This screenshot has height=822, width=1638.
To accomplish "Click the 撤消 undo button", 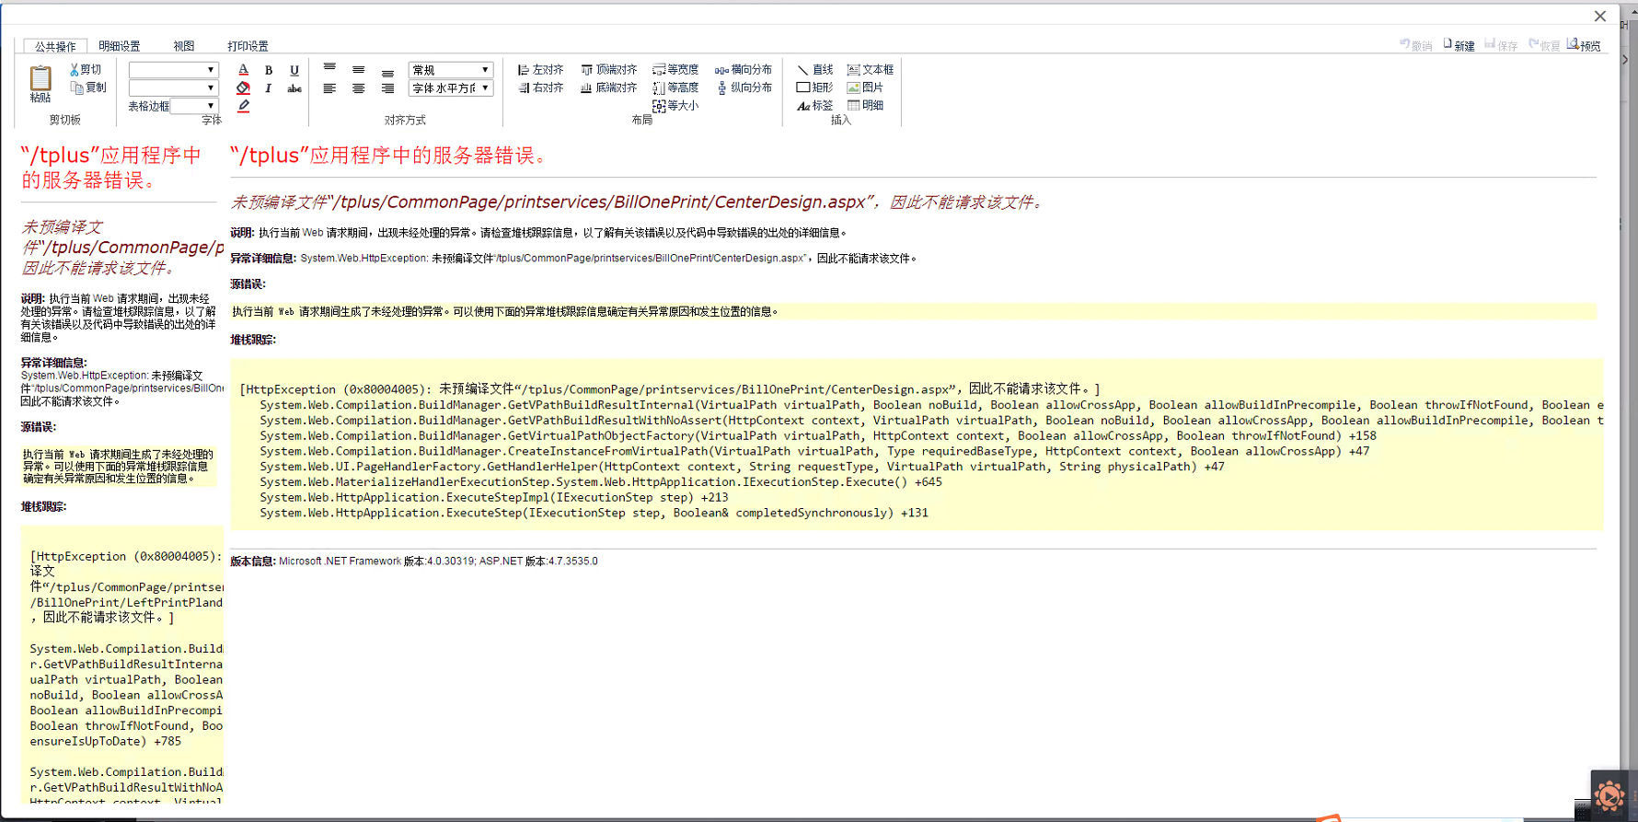I will tap(1416, 45).
